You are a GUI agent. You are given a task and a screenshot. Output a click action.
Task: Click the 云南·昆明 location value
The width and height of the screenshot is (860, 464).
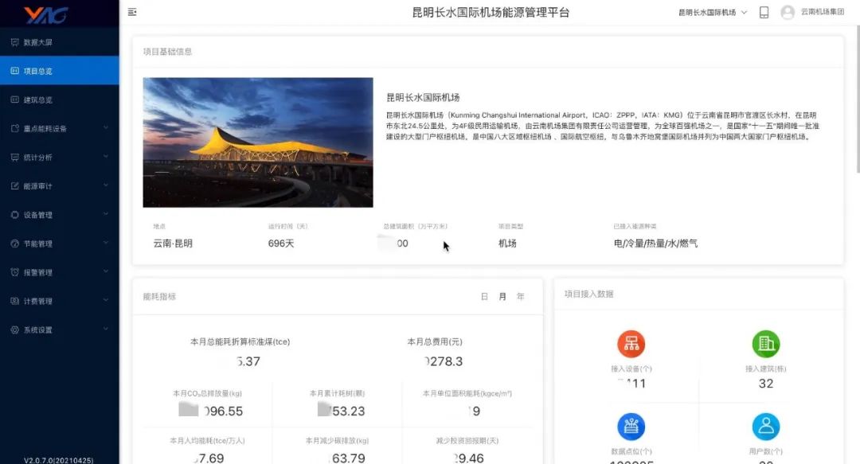coord(173,244)
